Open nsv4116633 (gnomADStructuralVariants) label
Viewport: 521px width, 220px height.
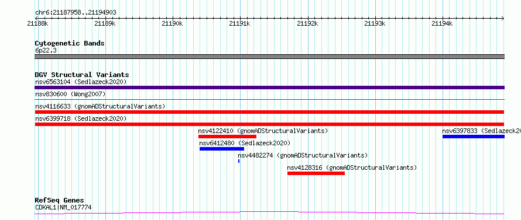(100, 106)
